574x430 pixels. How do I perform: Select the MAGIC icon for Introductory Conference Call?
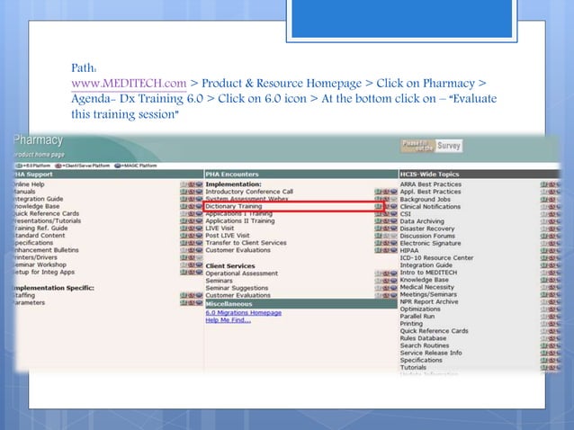[x=393, y=192]
